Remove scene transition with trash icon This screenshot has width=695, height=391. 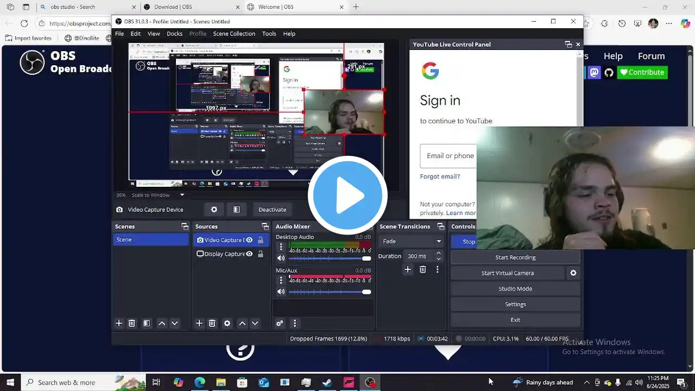click(423, 269)
